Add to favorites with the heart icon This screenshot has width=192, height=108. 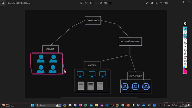[96, 3]
